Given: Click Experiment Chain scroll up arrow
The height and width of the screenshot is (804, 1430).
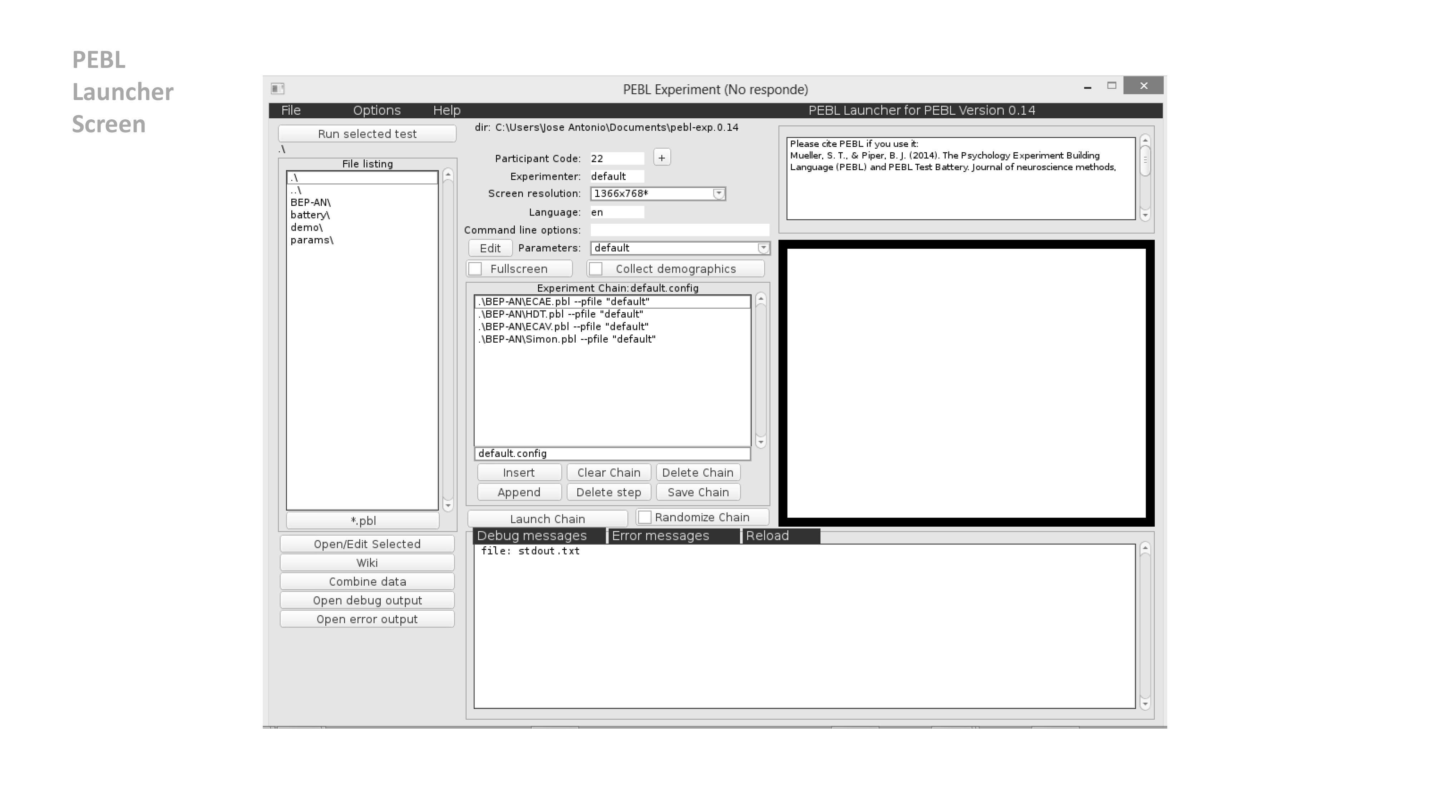Looking at the screenshot, I should 760,299.
